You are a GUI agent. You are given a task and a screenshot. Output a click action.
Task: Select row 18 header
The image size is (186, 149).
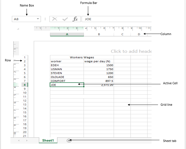[25, 124]
